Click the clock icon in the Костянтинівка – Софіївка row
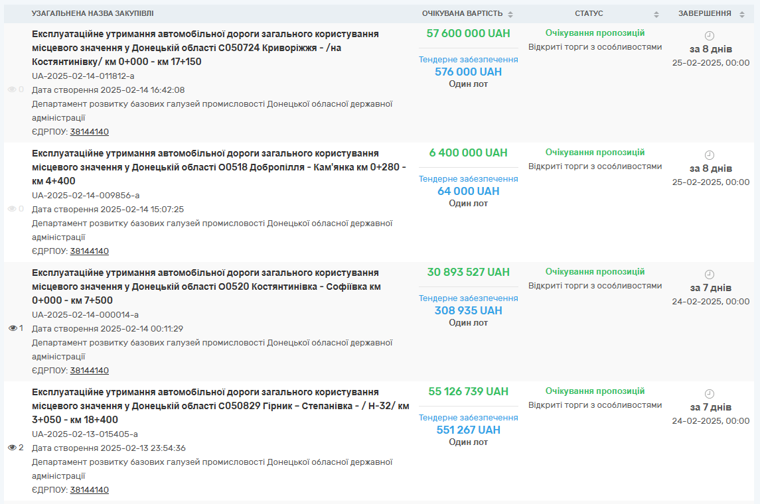Screen dimensions: 760x504 coord(709,275)
